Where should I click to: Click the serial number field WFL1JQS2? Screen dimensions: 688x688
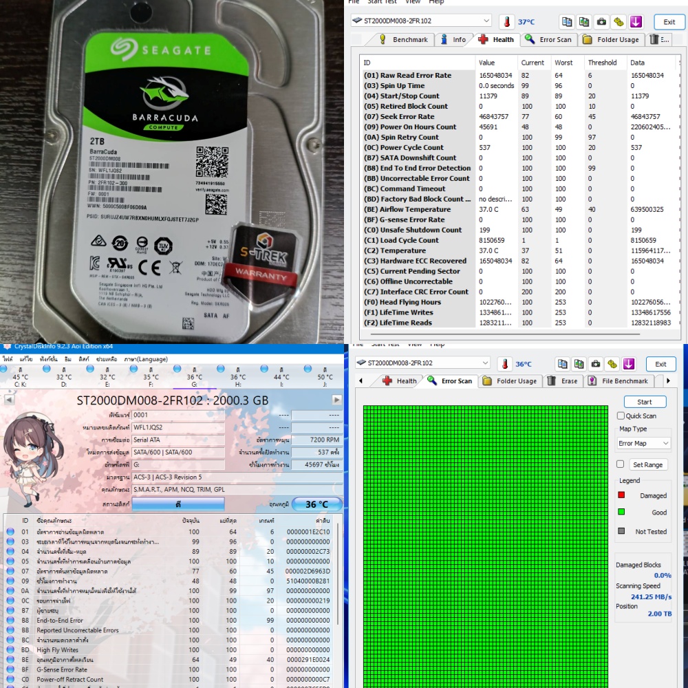[x=178, y=427]
